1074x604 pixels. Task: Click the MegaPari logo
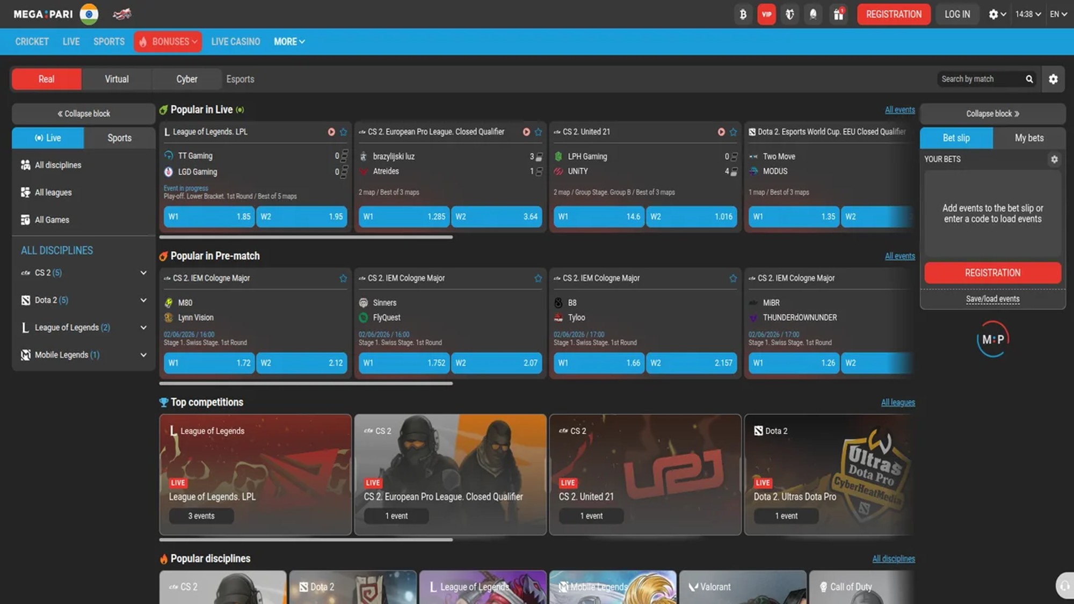point(43,14)
